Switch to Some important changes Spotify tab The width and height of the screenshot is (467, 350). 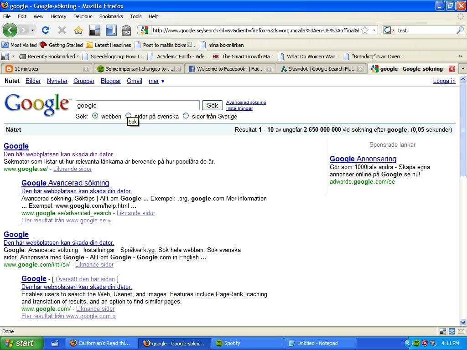(x=139, y=69)
